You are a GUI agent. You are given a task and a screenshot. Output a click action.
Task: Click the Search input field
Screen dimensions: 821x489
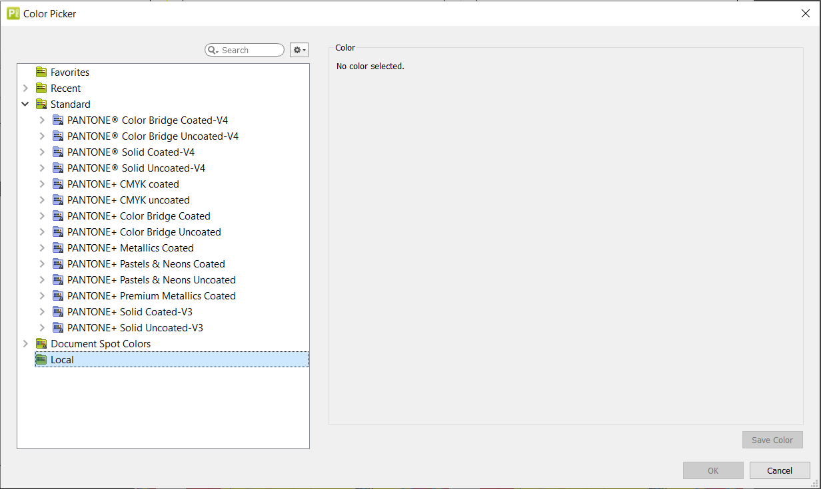(x=245, y=50)
